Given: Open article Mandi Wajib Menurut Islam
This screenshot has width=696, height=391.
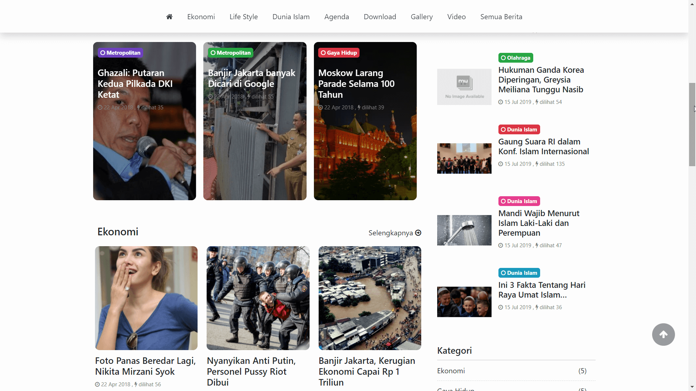Looking at the screenshot, I should (539, 223).
